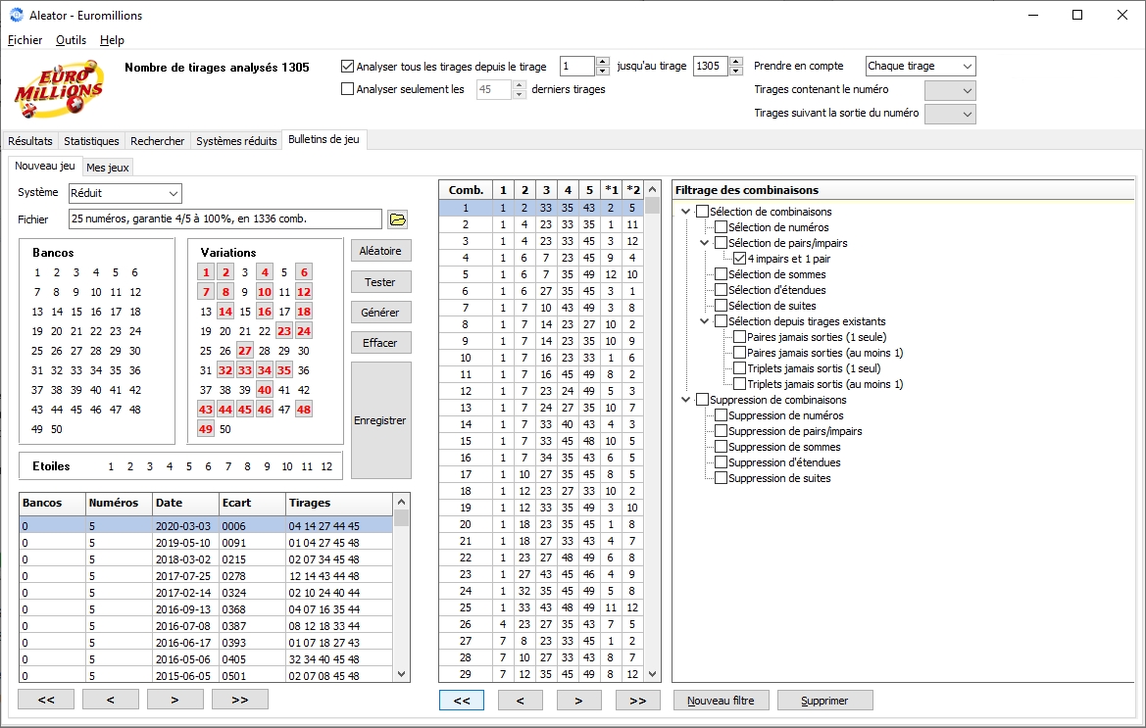1146x728 pixels.
Task: Select Etoiles number 12
Action: coord(326,466)
